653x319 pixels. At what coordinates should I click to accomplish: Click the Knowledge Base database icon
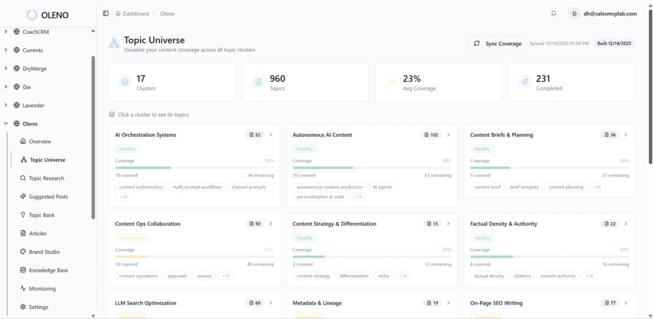(23, 270)
